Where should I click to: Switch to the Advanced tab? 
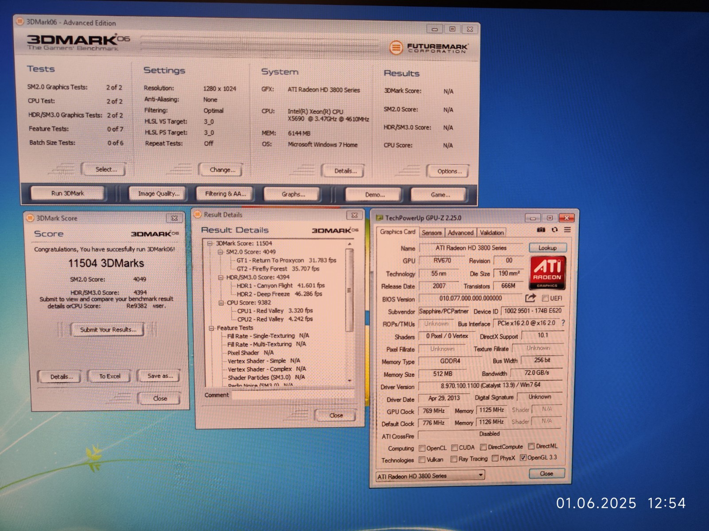461,233
